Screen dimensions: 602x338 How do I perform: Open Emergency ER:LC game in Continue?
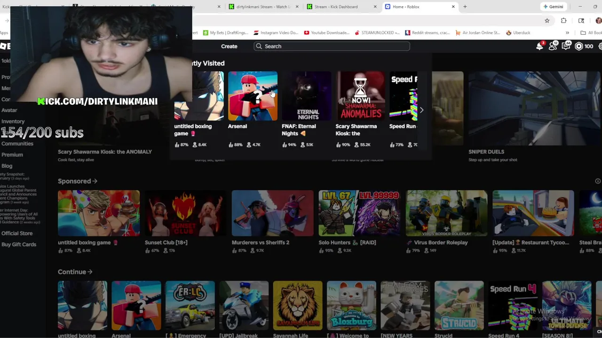190,306
